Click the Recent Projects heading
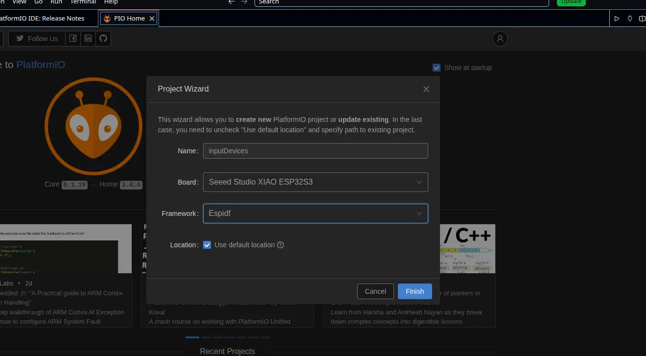Image resolution: width=646 pixels, height=356 pixels. point(228,351)
